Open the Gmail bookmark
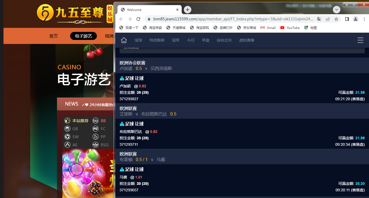Image resolution: width=369 pixels, height=198 pixels. (268, 28)
